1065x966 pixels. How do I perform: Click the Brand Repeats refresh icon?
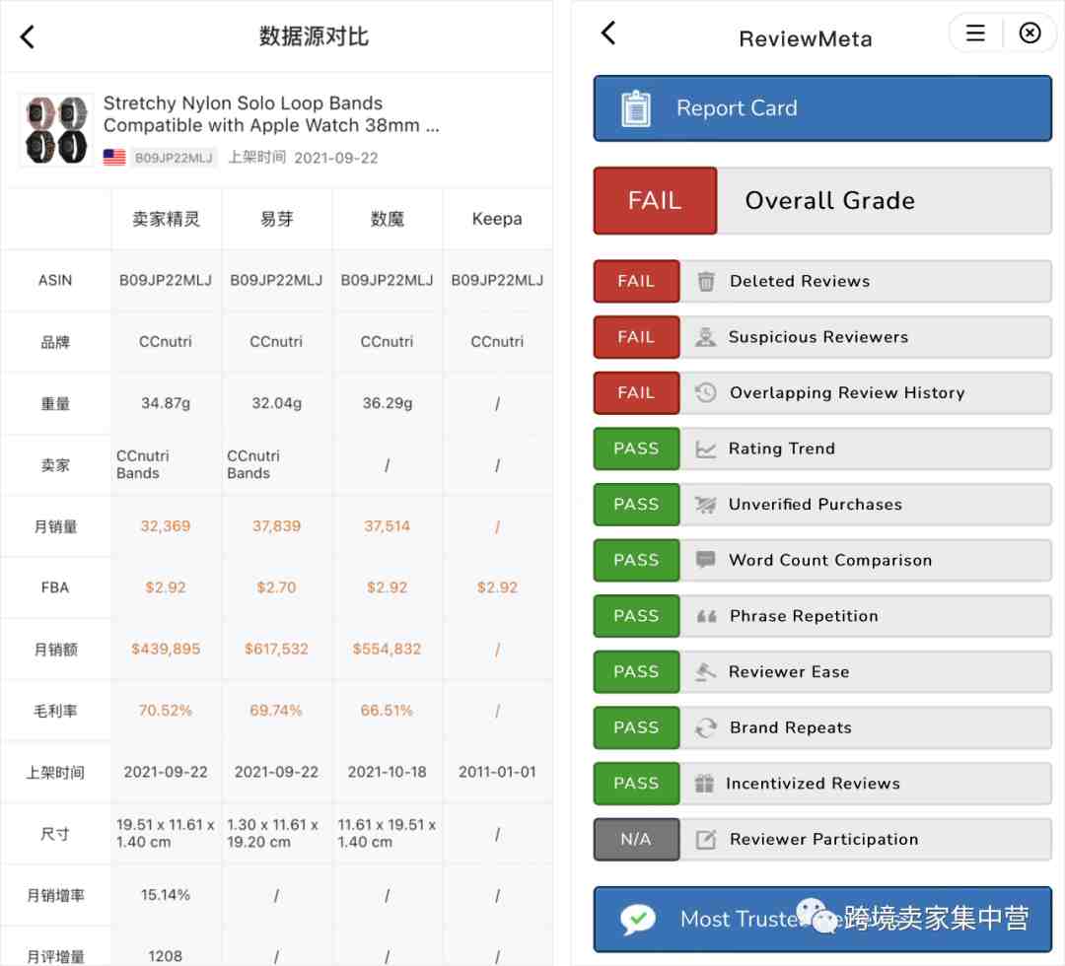tap(706, 727)
